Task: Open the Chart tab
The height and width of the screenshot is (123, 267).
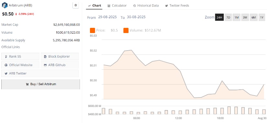Action: (95, 6)
